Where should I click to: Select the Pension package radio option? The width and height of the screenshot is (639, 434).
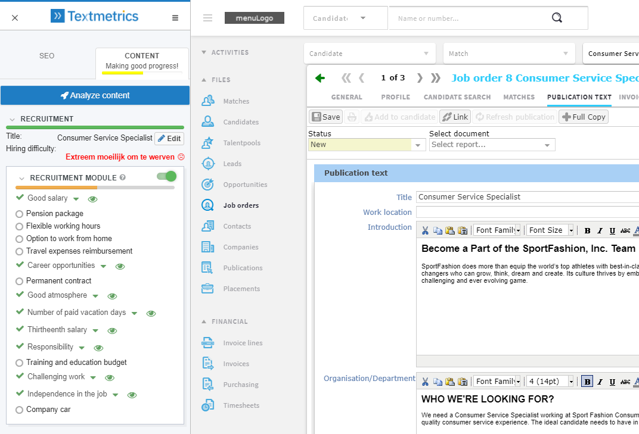19,214
